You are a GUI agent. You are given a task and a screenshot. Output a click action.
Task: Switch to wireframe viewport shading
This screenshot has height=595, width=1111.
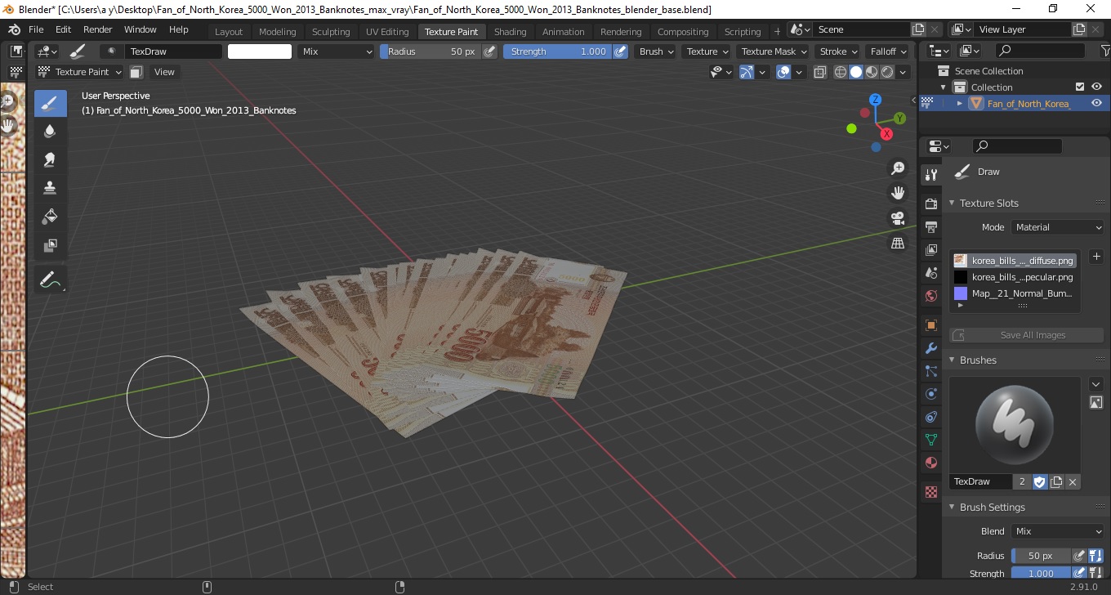841,72
